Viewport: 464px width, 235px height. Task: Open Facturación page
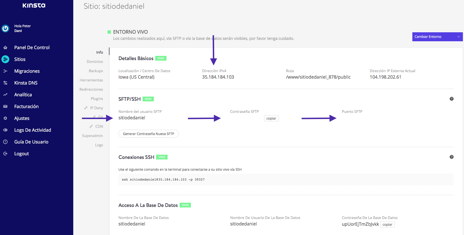[26, 106]
